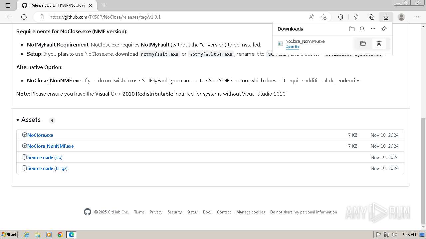Open Docs footer link

[207, 212]
